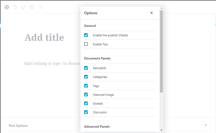Click the Undo arrow icon

(x=15, y=7)
